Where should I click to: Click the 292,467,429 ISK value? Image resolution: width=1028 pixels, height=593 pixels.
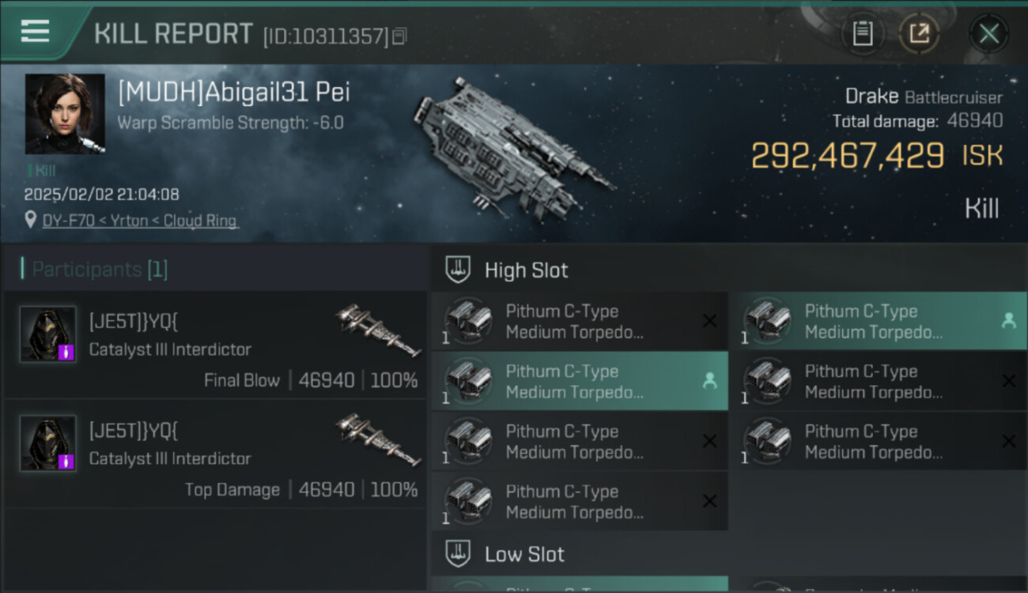click(x=847, y=156)
